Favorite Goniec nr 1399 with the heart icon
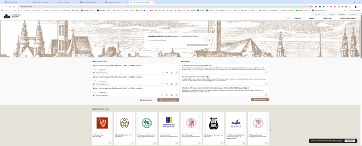Image resolution: width=362 pixels, height=146 pixels. (x=162, y=84)
